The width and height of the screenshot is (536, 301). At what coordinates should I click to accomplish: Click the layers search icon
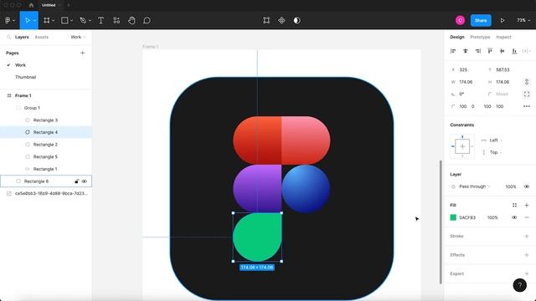(x=9, y=37)
